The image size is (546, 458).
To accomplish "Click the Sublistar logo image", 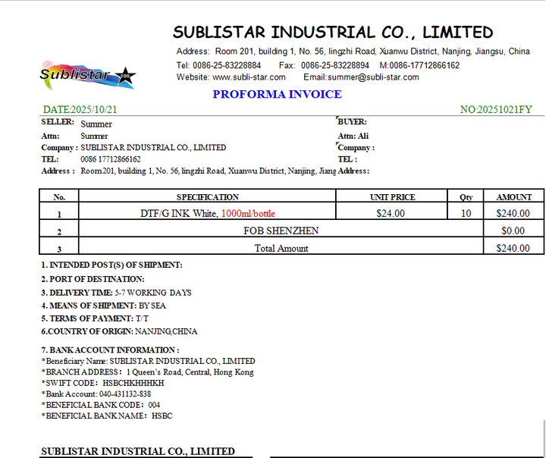I will coord(87,74).
